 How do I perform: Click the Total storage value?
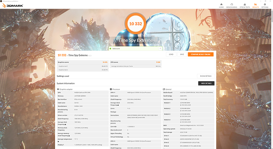click(184, 132)
